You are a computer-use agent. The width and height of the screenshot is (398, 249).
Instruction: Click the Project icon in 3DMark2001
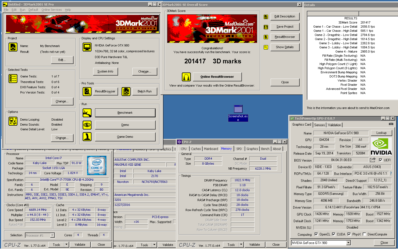click(x=13, y=47)
